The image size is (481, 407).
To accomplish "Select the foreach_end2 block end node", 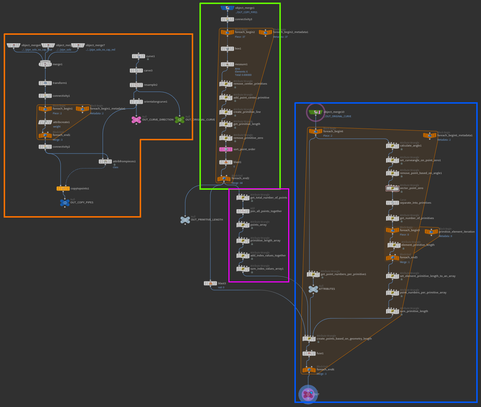I will [224, 179].
